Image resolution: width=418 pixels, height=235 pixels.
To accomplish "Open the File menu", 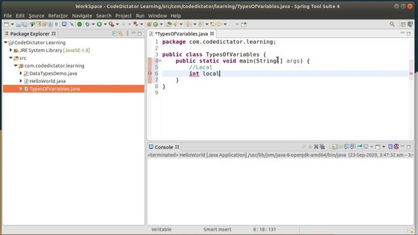I will [7, 16].
